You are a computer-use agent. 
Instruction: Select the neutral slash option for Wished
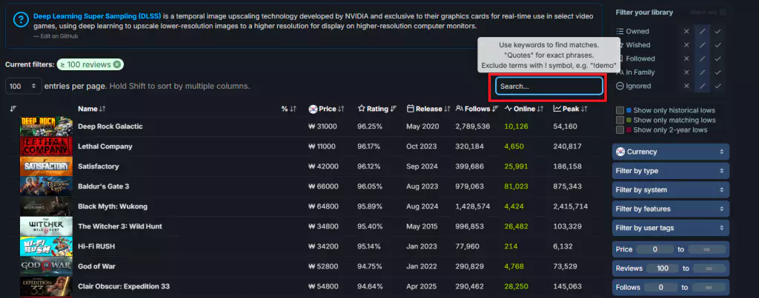click(x=703, y=45)
